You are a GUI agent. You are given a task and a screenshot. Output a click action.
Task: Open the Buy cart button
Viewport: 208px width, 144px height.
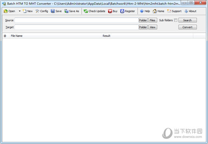(113, 11)
